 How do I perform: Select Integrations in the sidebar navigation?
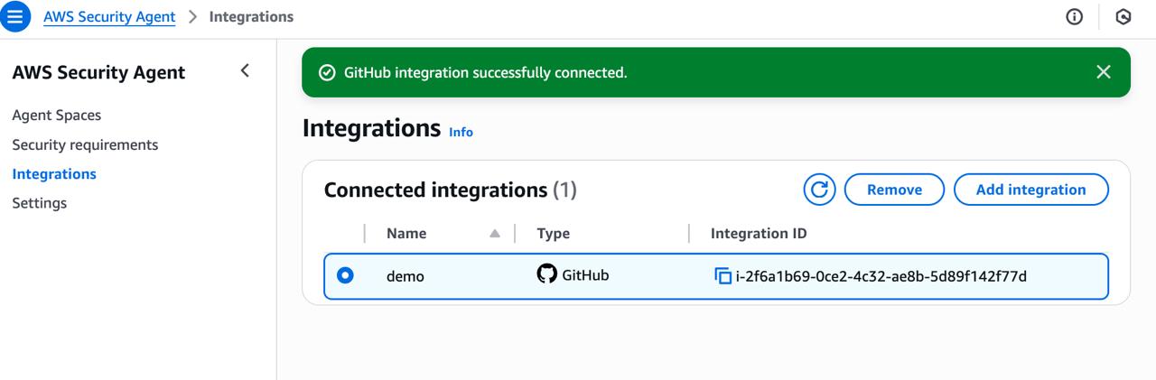[x=54, y=174]
